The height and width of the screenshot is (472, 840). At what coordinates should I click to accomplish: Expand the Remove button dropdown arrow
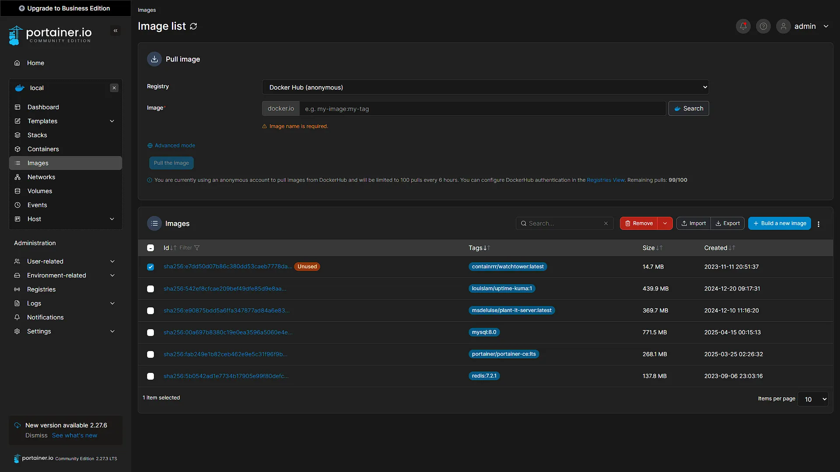665,223
